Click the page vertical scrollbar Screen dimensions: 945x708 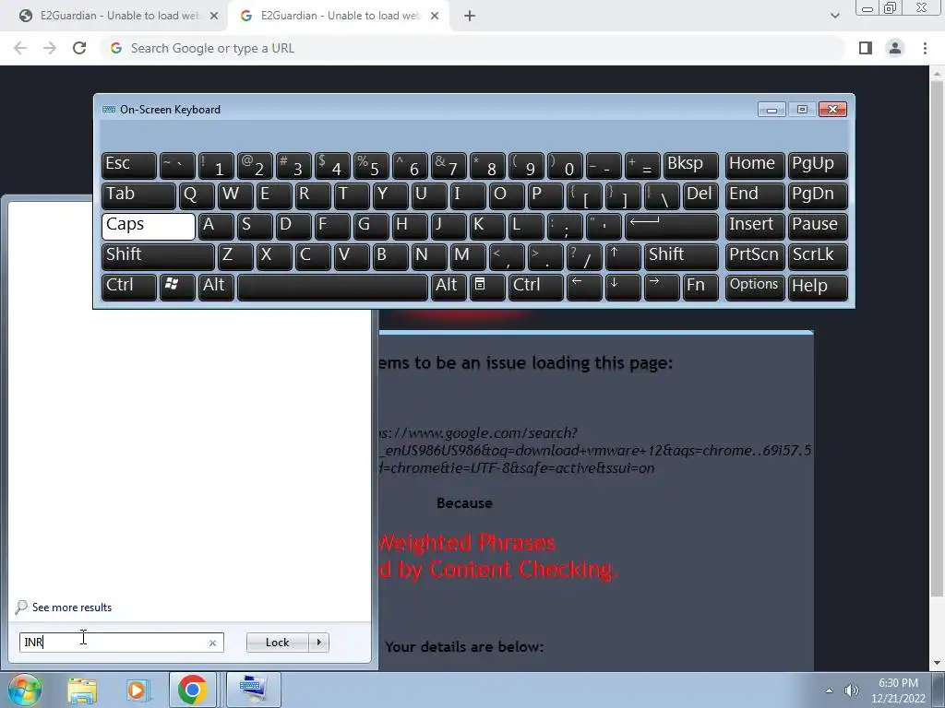(x=938, y=337)
